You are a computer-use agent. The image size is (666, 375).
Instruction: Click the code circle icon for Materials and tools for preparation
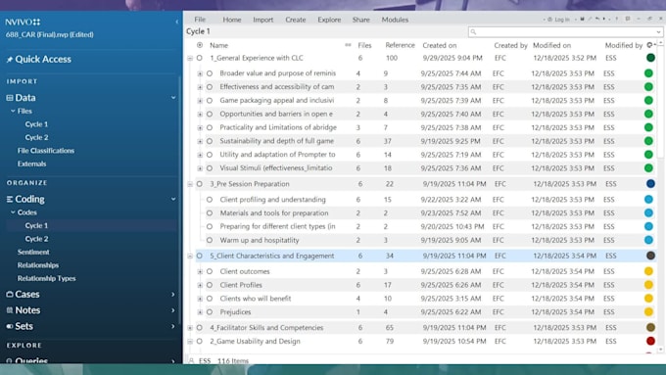(x=210, y=212)
